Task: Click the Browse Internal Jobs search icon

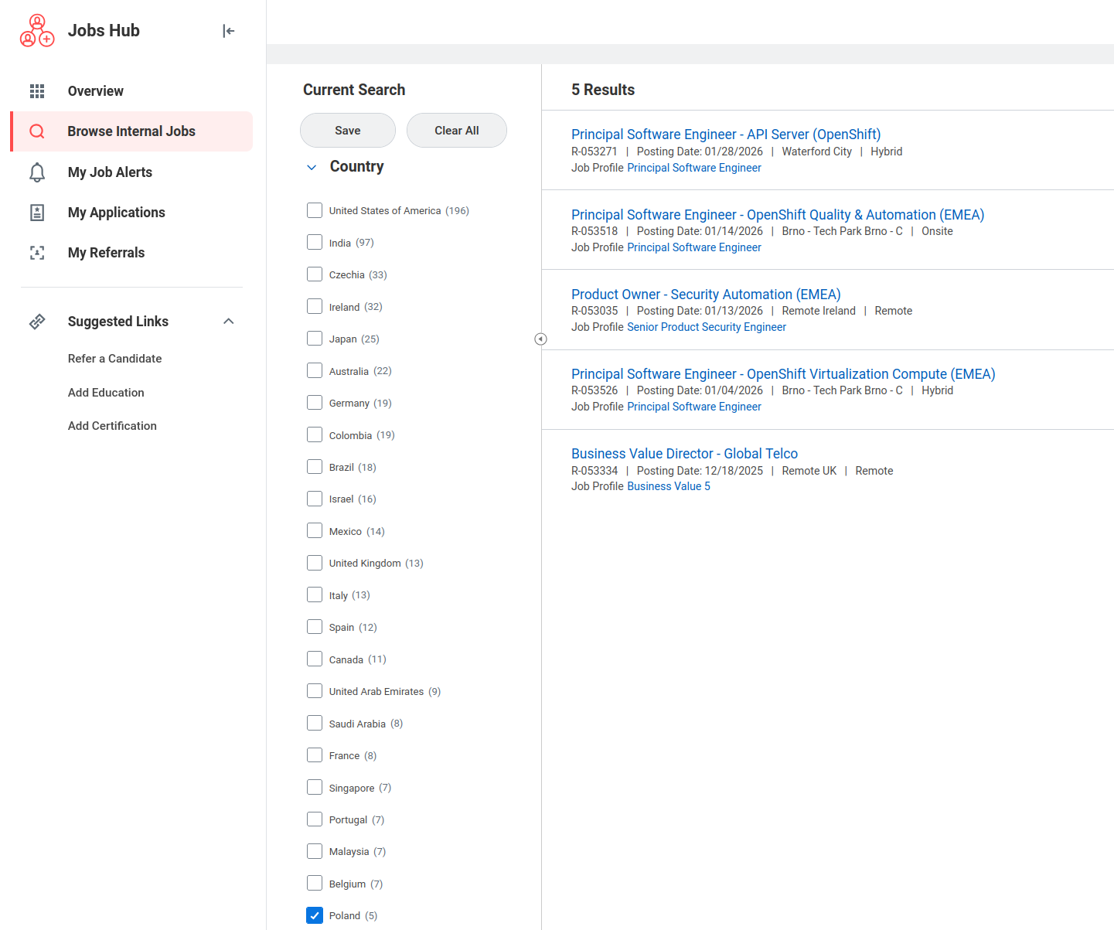Action: [37, 131]
